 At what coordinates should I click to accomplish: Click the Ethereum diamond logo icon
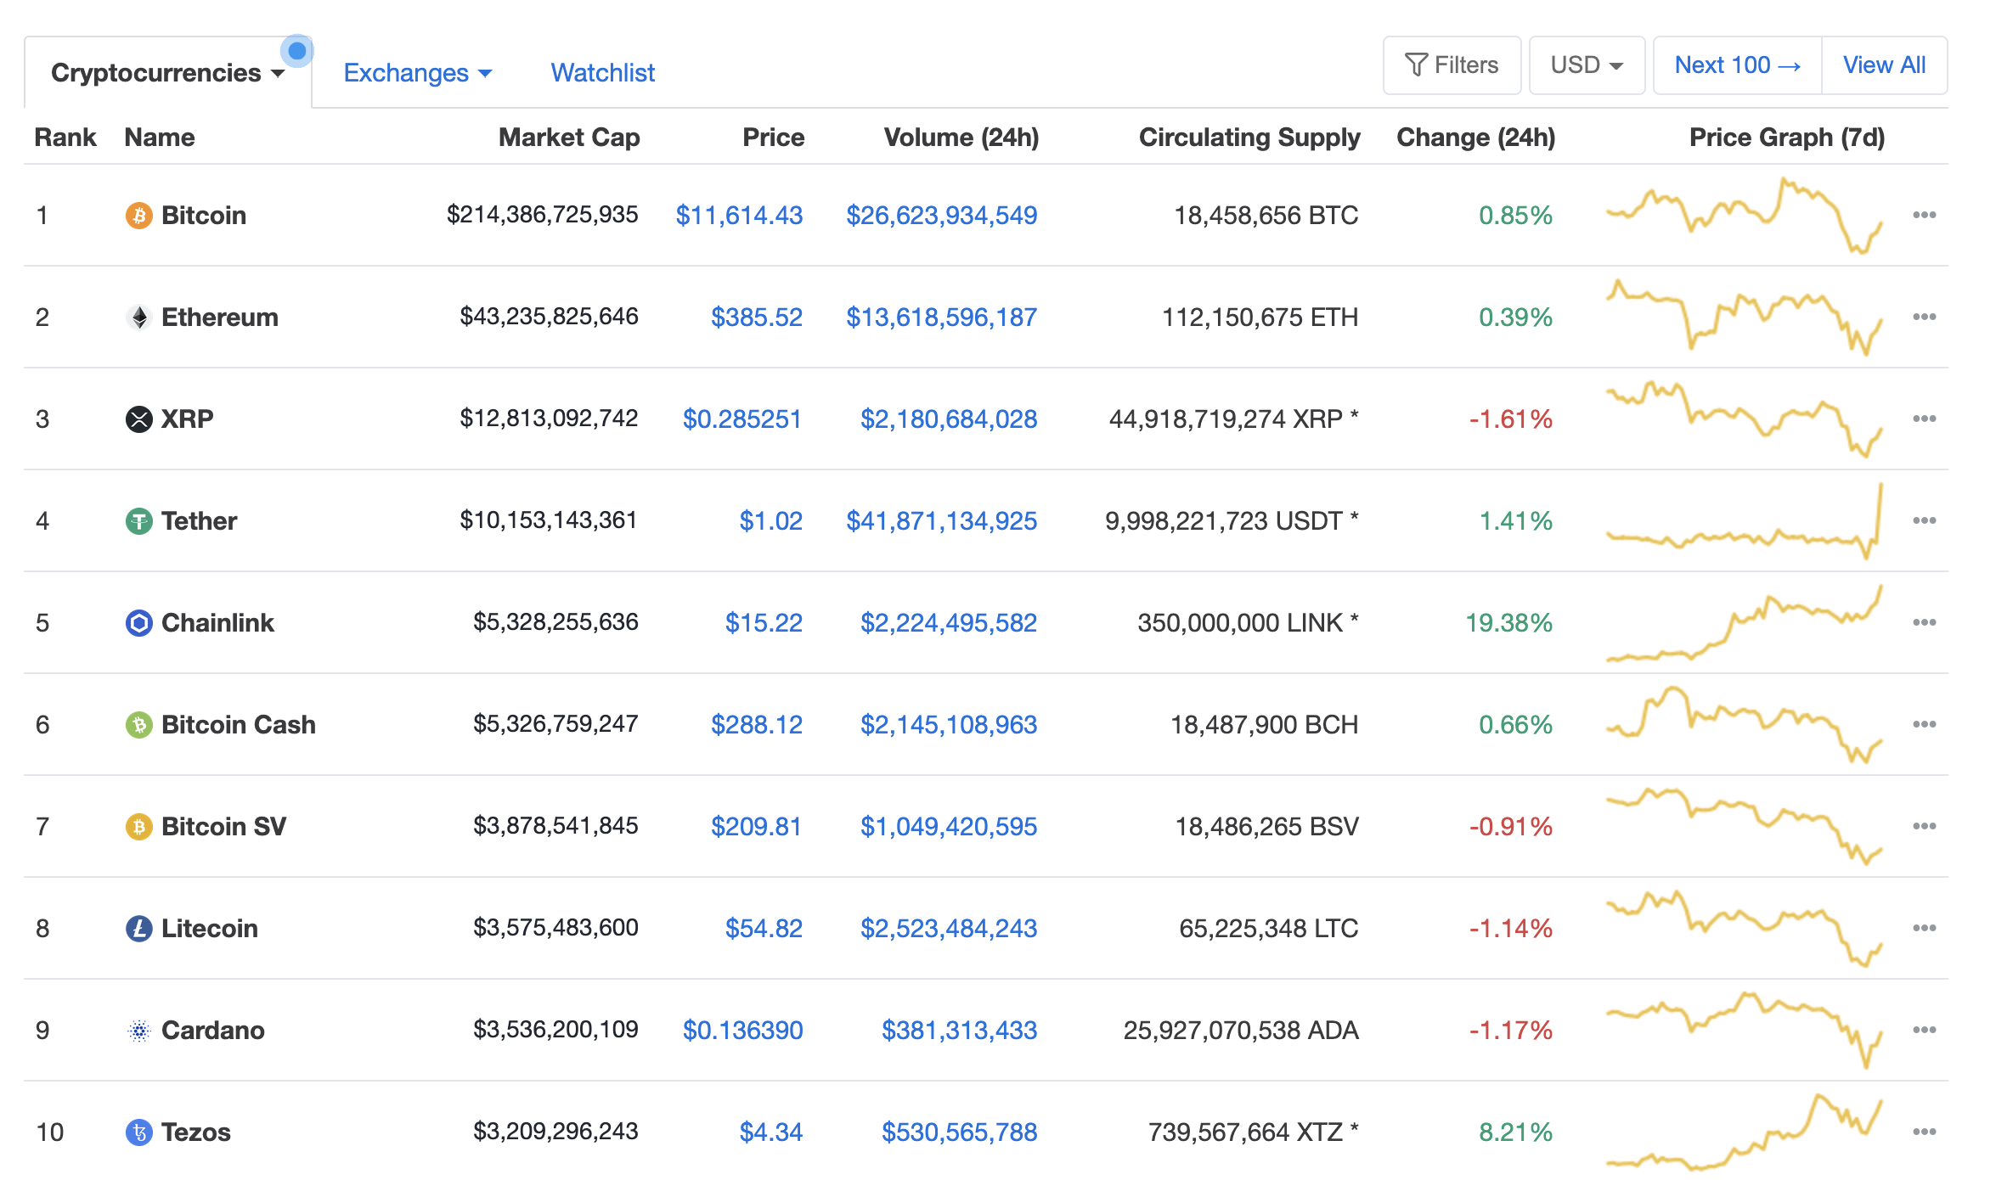point(138,317)
